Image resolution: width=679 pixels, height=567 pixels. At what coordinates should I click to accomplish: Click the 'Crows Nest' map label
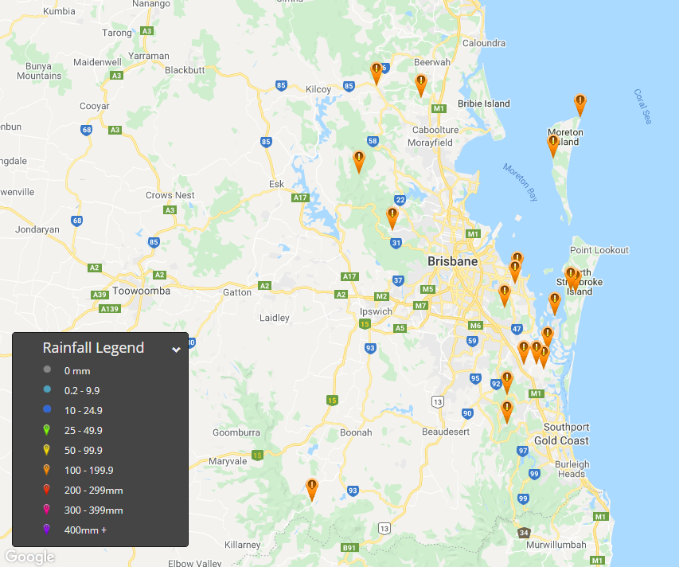click(170, 195)
